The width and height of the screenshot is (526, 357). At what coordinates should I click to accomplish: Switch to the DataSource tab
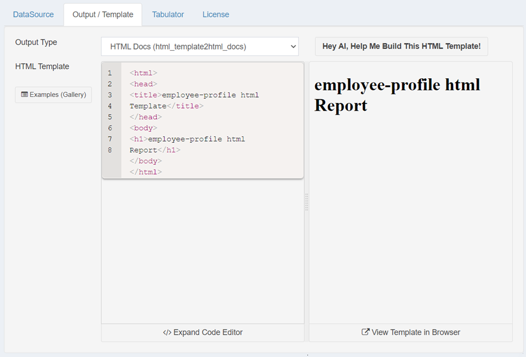(x=33, y=14)
